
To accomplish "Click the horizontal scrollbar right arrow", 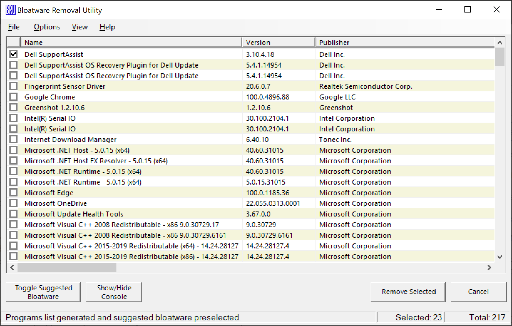I will coord(489,267).
